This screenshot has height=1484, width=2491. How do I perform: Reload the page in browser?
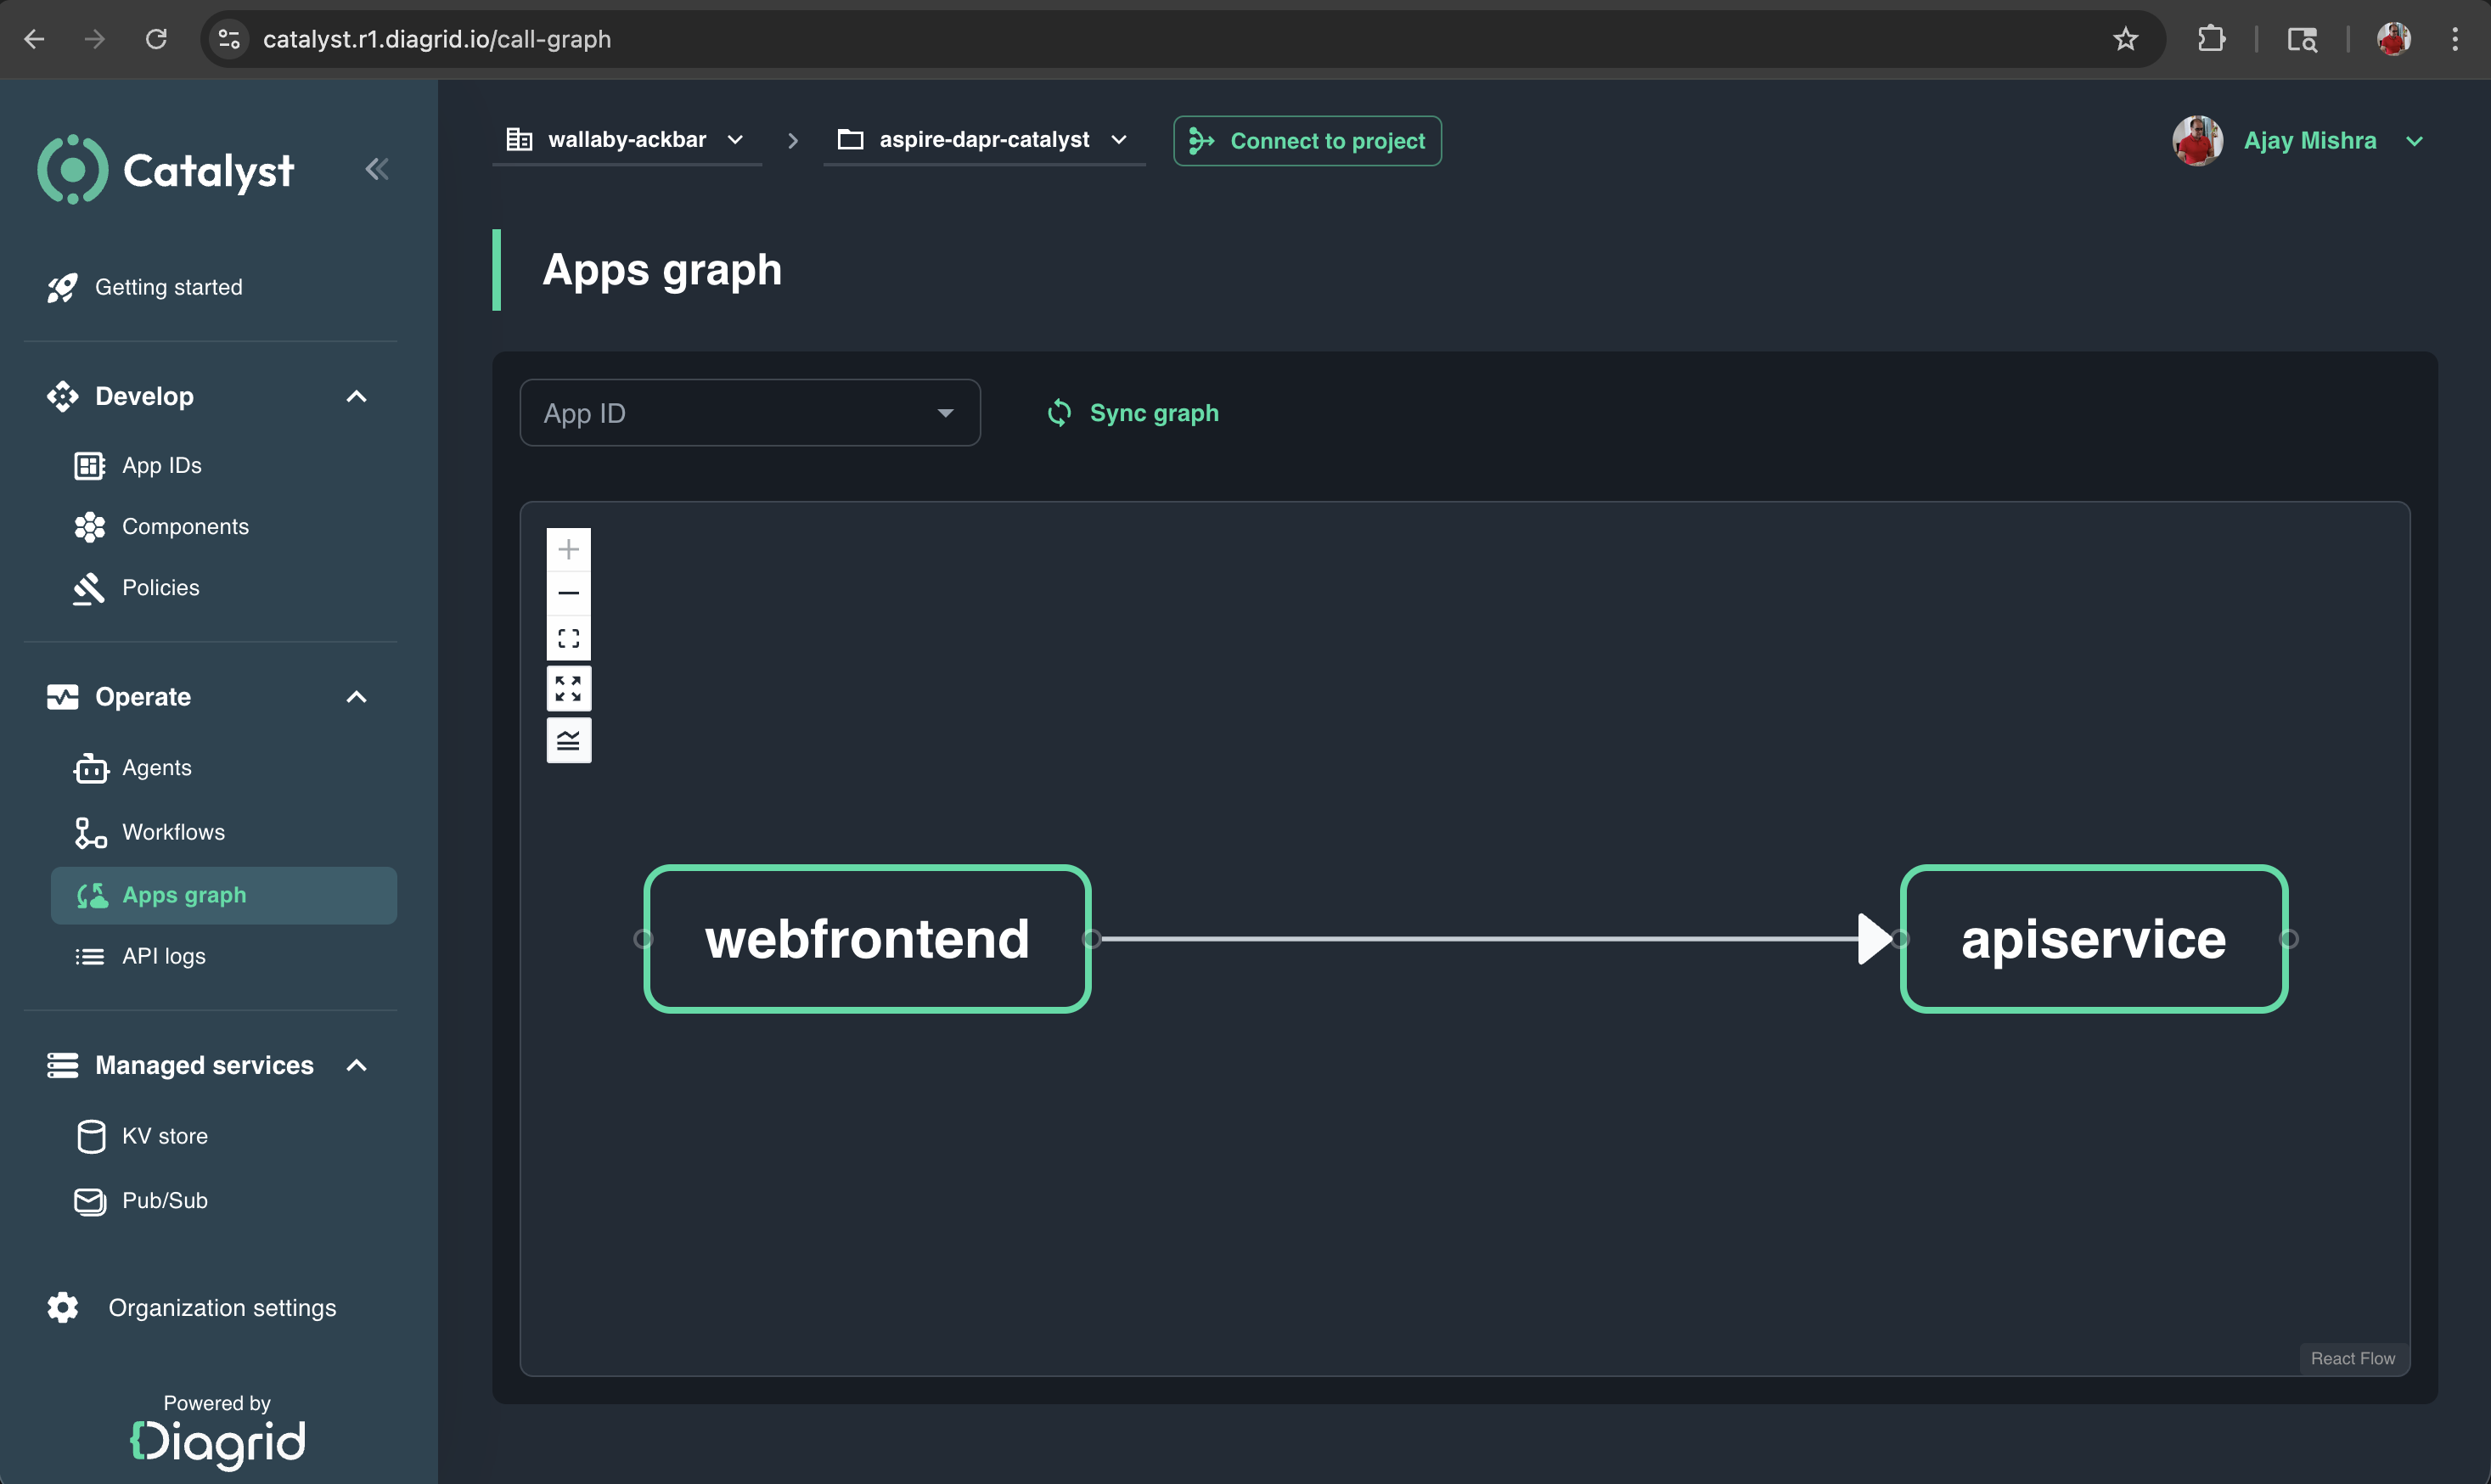tap(156, 39)
